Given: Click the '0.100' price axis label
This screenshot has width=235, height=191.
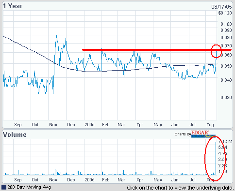Looking at the screenshot, I should coord(226,24).
